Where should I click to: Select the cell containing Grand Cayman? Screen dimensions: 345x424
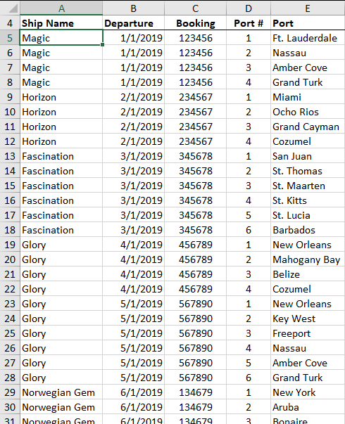click(x=308, y=127)
